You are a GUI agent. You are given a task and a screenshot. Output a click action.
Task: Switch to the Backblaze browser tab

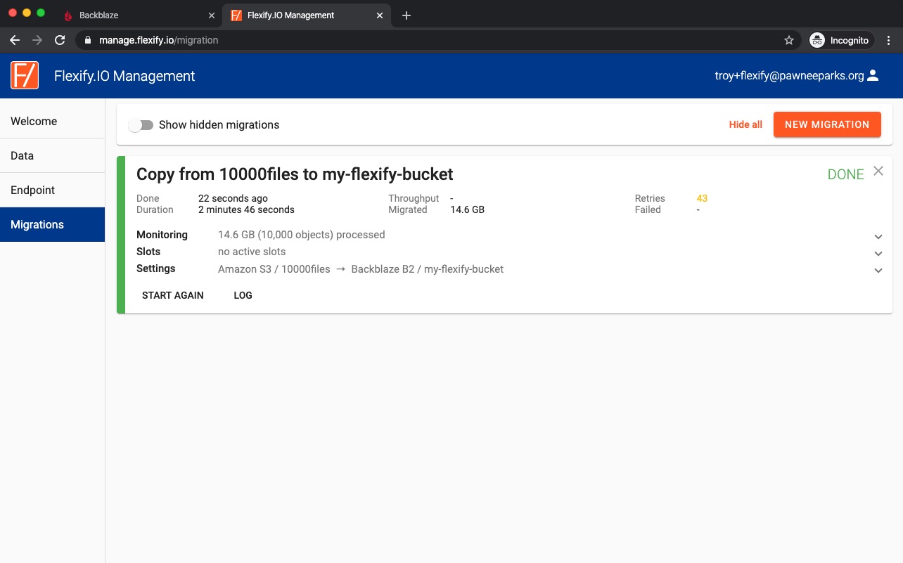(139, 15)
